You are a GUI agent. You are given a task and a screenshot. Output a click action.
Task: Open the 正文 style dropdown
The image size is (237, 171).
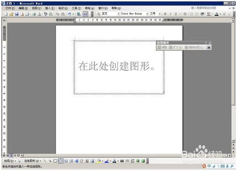tap(118, 14)
